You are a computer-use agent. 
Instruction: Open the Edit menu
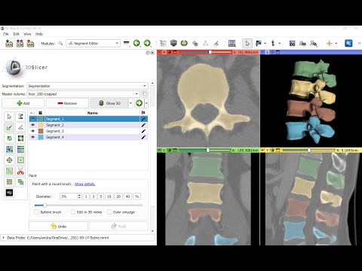[17, 34]
